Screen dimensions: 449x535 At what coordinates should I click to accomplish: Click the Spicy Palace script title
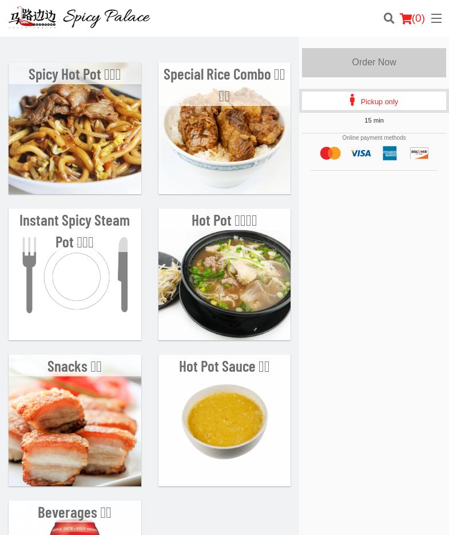(x=106, y=18)
